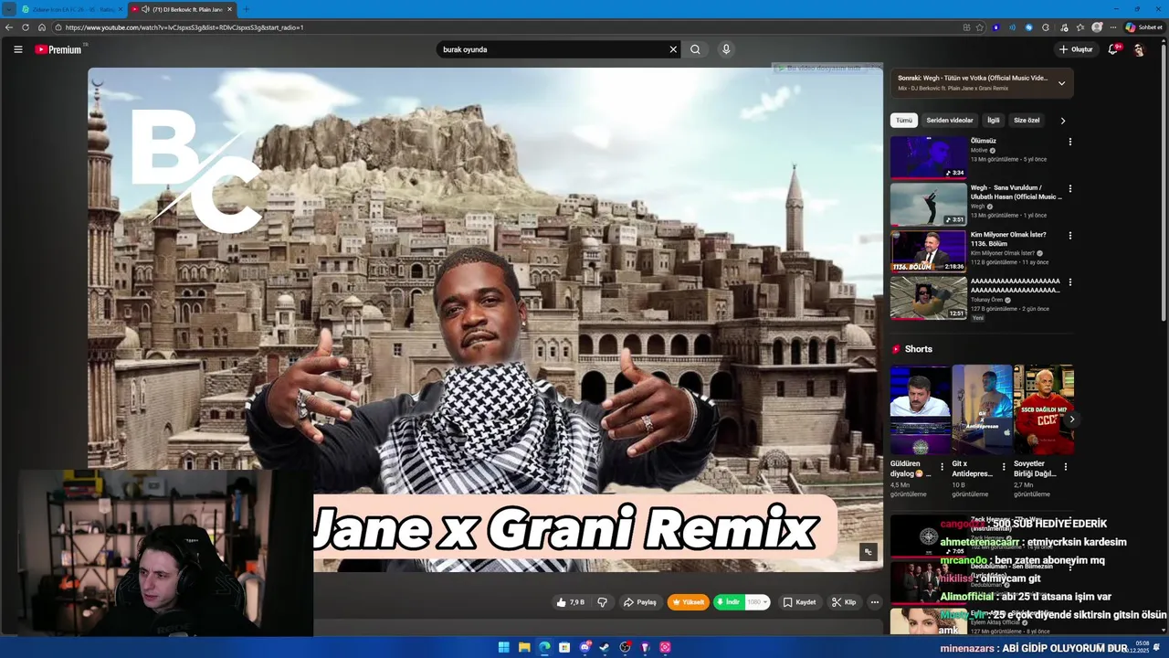Open the Ölümsüz video thumbnail
Viewport: 1169px width, 658px height.
click(928, 157)
